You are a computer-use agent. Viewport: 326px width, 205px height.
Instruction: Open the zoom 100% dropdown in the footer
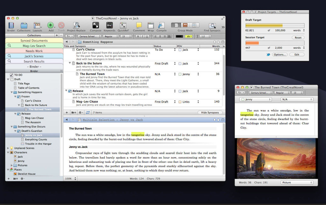(70, 179)
